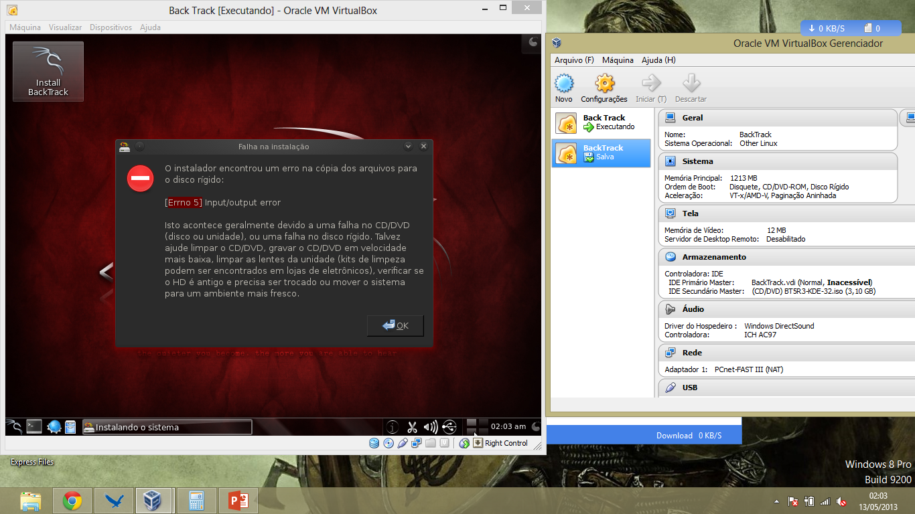Click the speaker volume icon in guest tray

pyautogui.click(x=431, y=427)
